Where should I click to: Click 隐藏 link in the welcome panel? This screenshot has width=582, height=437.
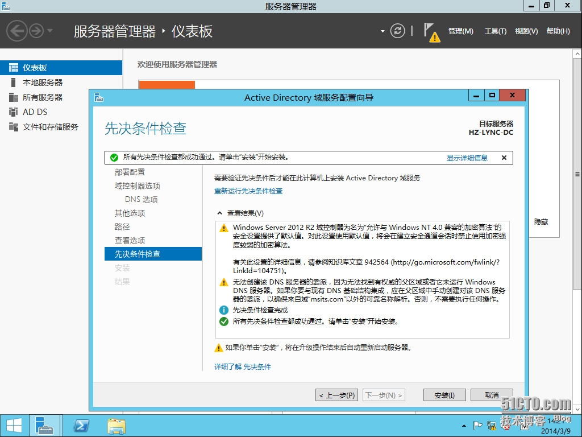pyautogui.click(x=541, y=222)
